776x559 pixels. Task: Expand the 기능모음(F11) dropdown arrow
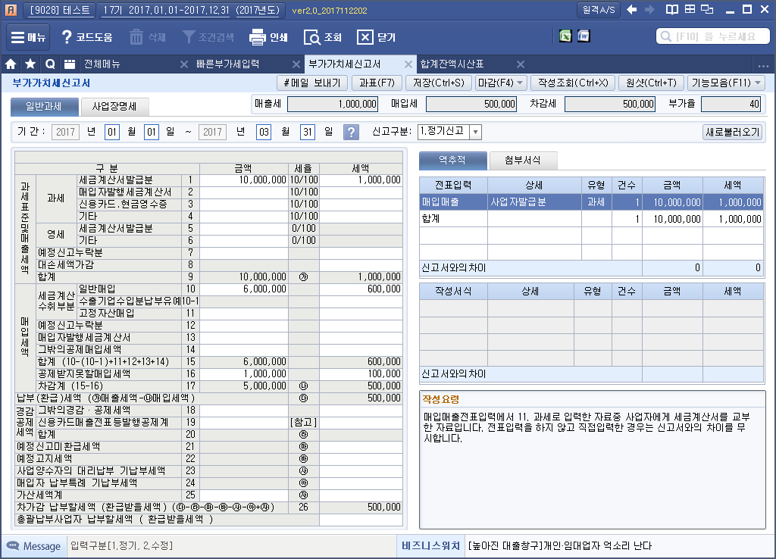[x=758, y=83]
